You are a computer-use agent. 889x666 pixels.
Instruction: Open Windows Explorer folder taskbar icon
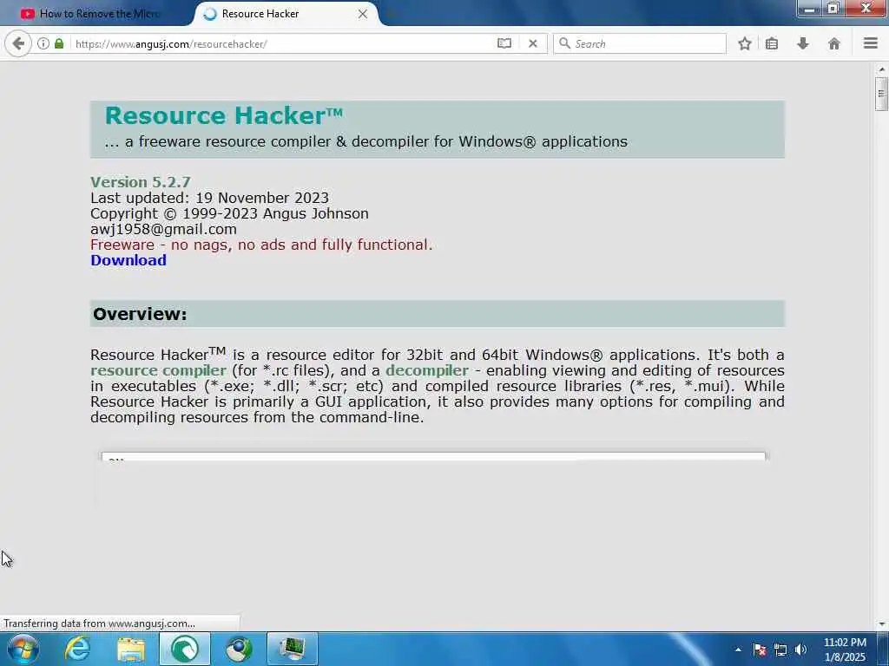coord(131,649)
